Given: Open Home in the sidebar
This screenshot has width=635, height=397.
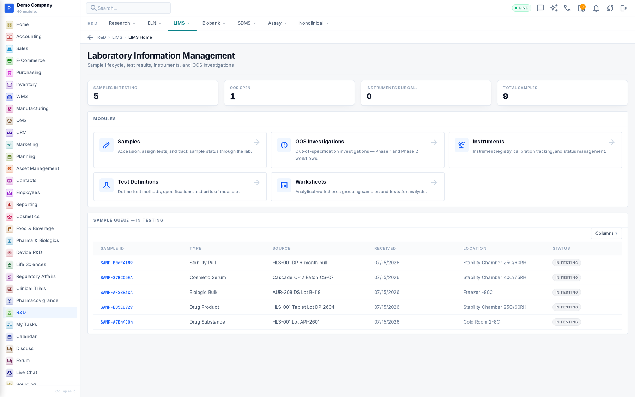Looking at the screenshot, I should tap(40, 25).
